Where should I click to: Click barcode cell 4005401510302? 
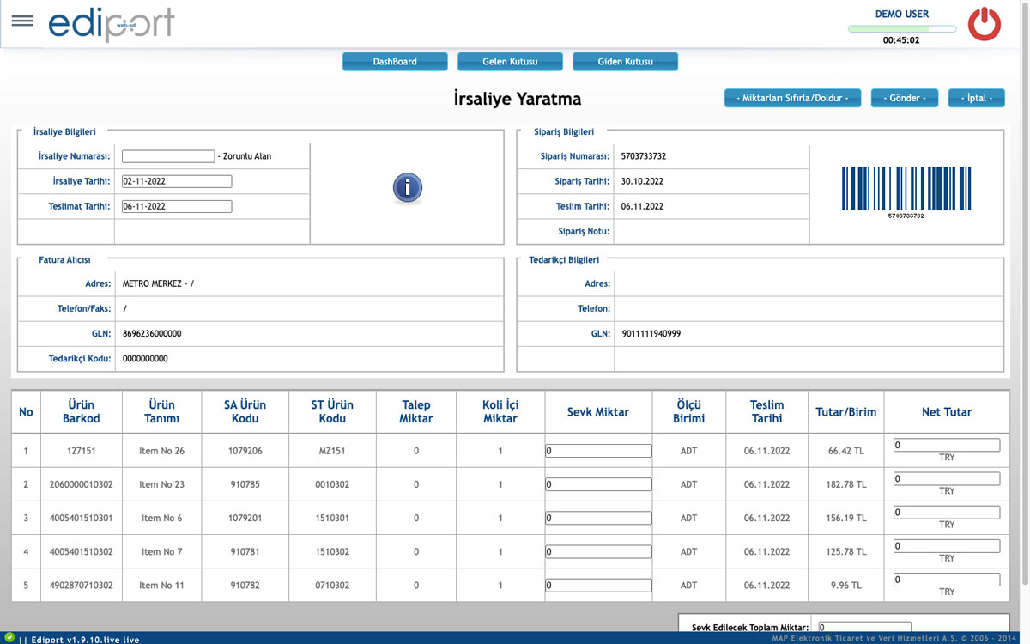tap(82, 551)
